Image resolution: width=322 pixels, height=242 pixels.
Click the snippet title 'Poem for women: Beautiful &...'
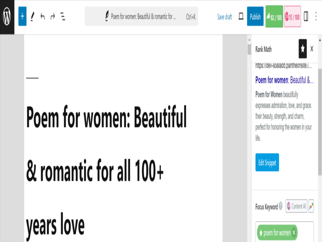[x=284, y=80]
